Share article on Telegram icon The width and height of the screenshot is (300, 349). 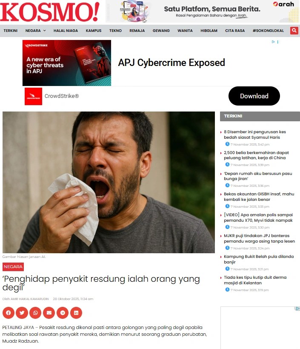(63, 313)
